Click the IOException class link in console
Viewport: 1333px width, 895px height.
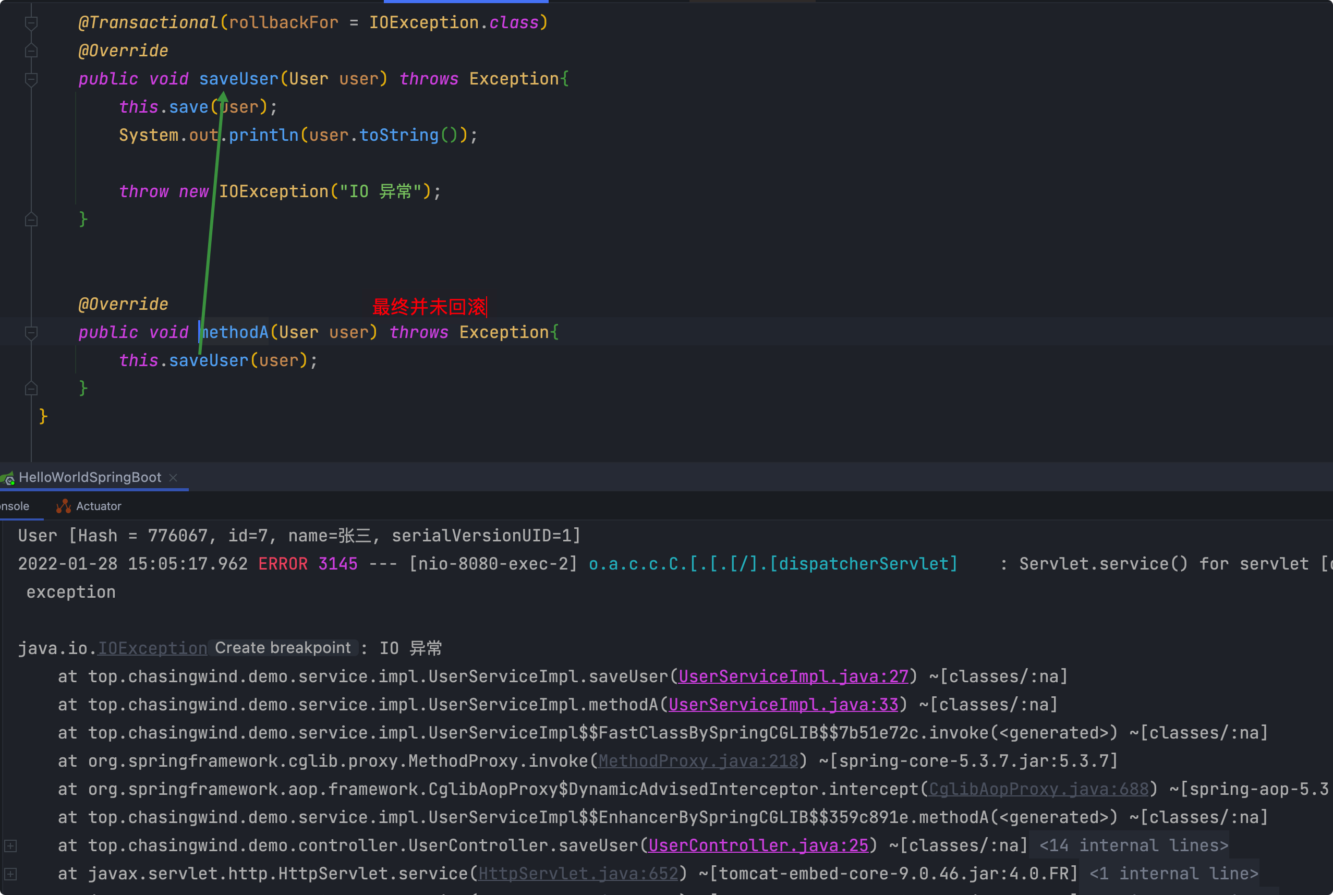[152, 648]
